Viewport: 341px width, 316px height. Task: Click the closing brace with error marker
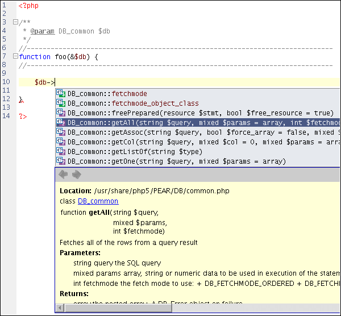[21, 100]
